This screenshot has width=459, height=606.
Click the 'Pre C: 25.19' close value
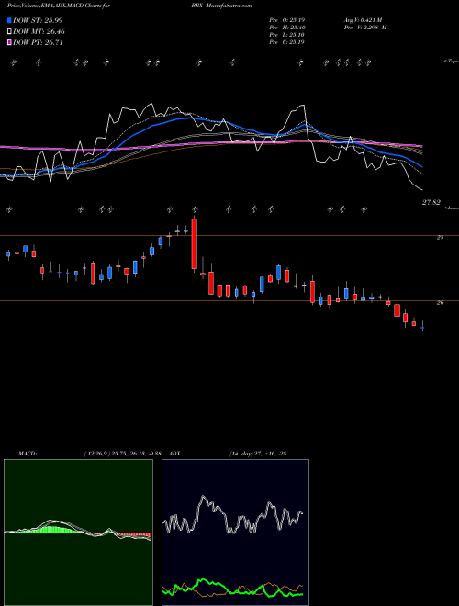tap(286, 42)
